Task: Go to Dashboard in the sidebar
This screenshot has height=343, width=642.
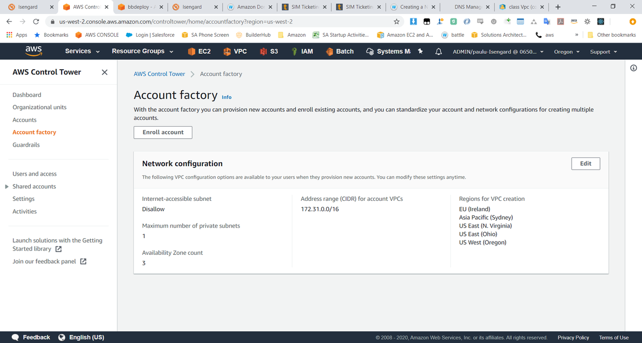Action: pos(27,95)
